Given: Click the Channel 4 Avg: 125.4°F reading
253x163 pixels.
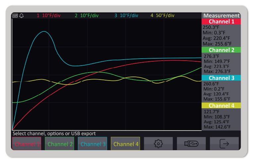Looking at the screenshot, I should coord(217,122).
